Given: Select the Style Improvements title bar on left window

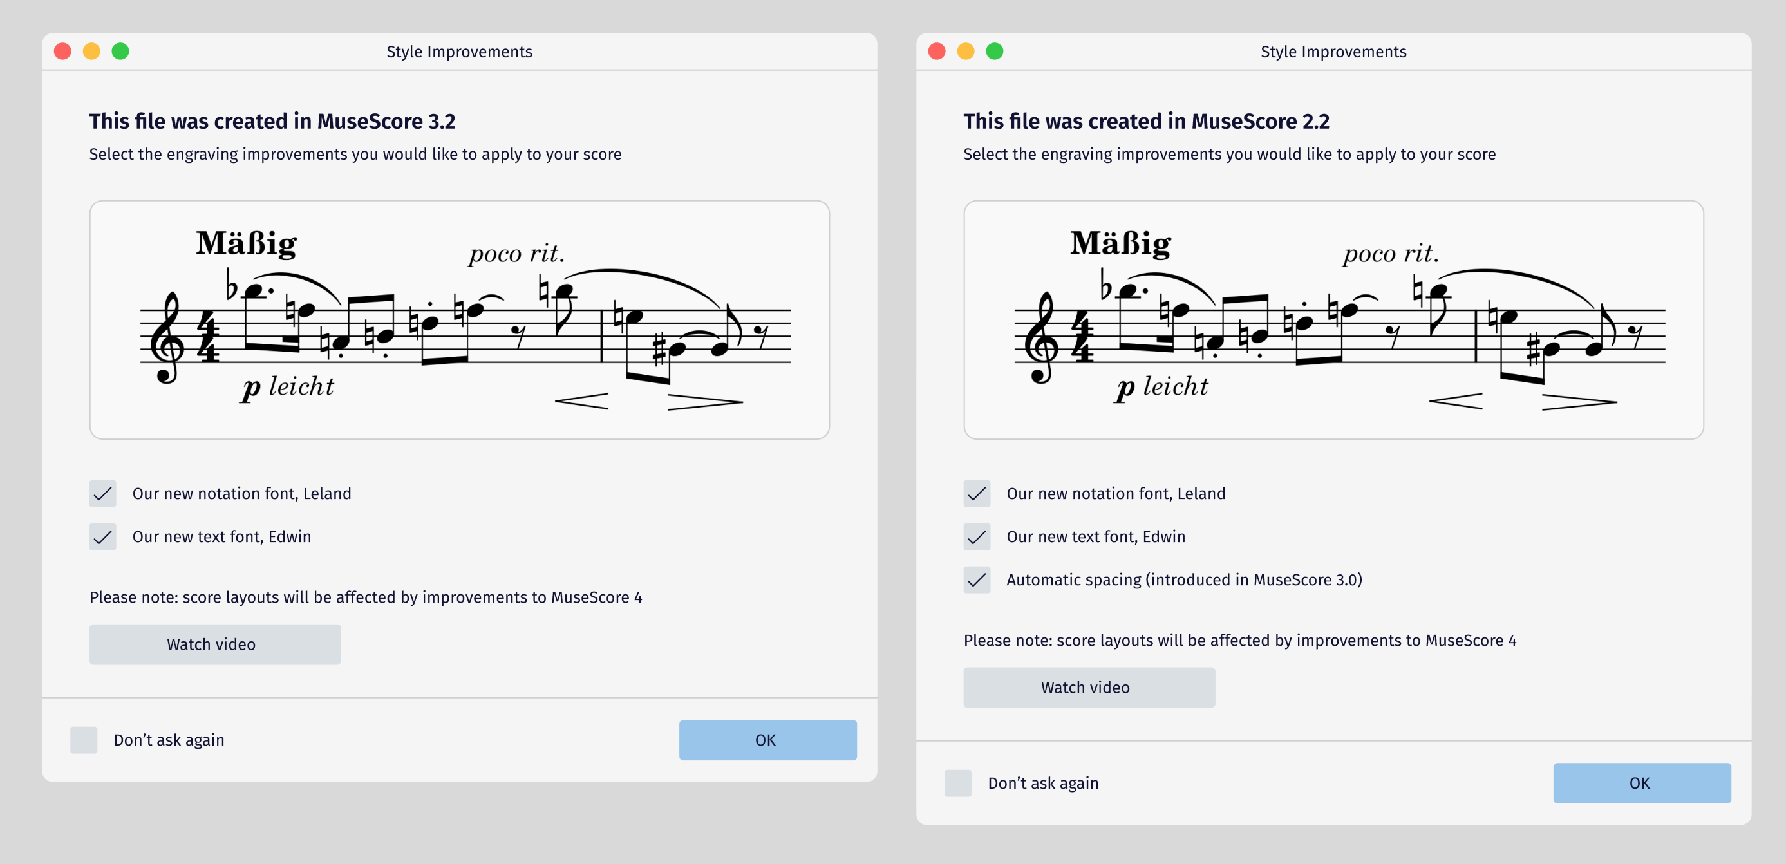Looking at the screenshot, I should pyautogui.click(x=459, y=51).
